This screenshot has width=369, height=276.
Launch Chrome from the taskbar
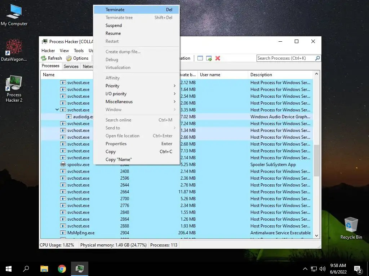(62, 269)
